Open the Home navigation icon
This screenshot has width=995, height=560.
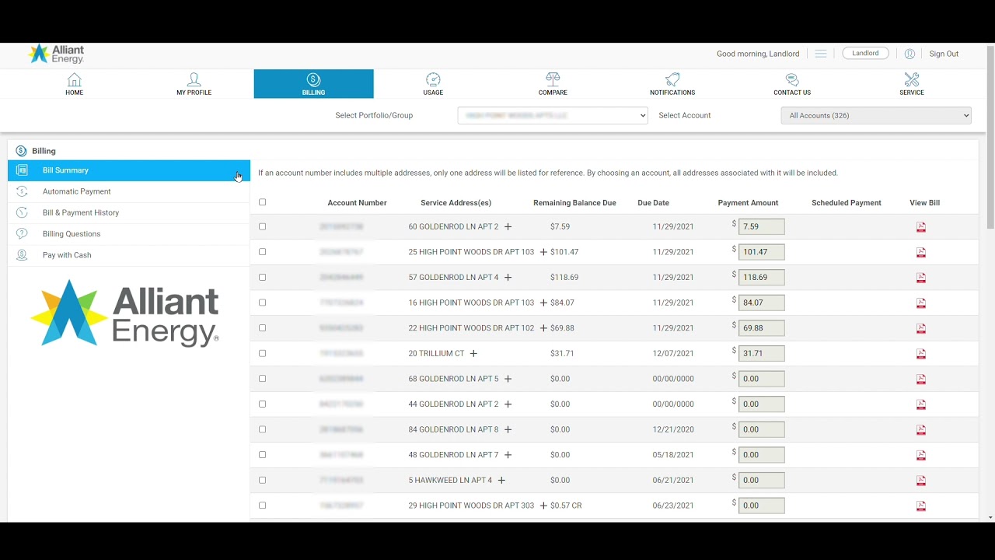click(74, 79)
